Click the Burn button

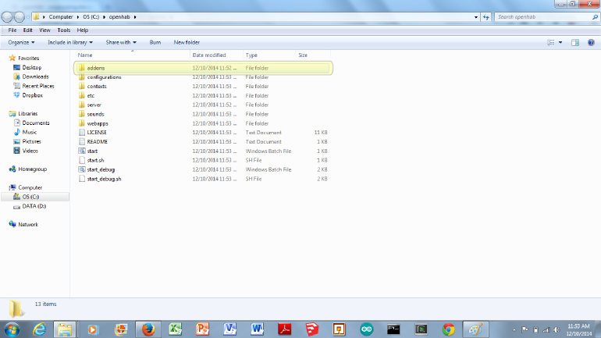click(x=155, y=42)
